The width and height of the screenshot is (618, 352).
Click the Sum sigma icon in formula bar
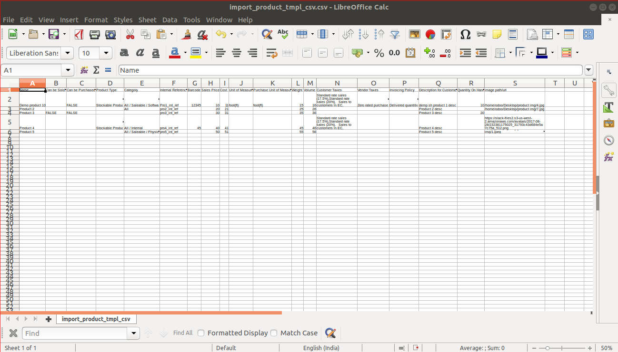(x=96, y=70)
